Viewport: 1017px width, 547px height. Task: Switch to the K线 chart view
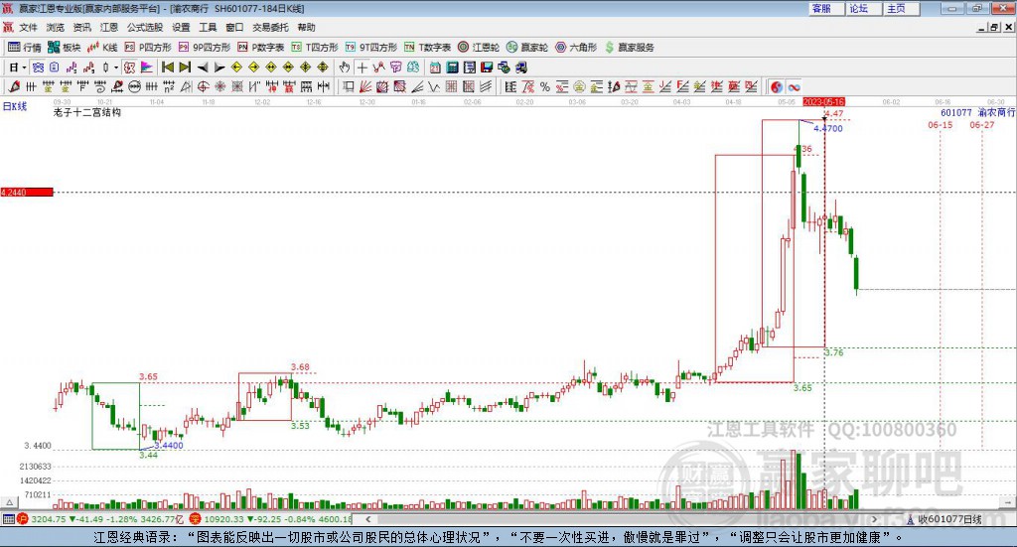tap(102, 48)
